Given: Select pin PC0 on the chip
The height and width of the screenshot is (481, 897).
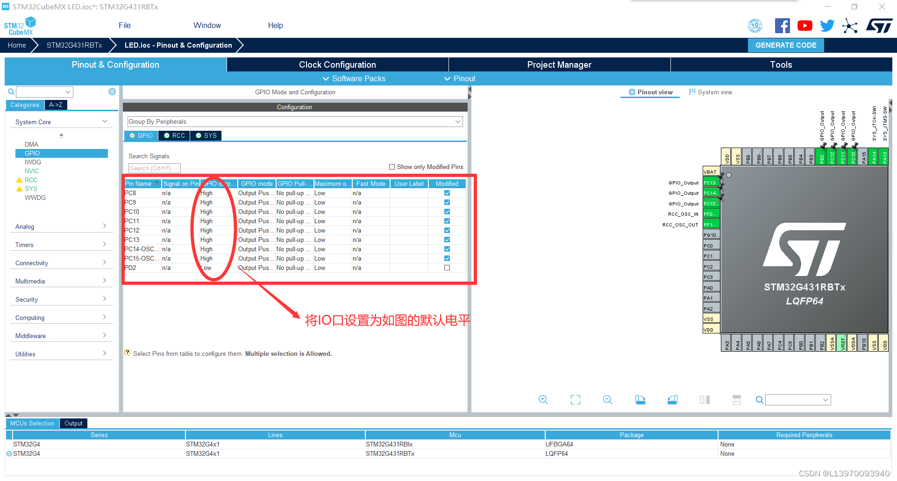Looking at the screenshot, I should tap(711, 246).
